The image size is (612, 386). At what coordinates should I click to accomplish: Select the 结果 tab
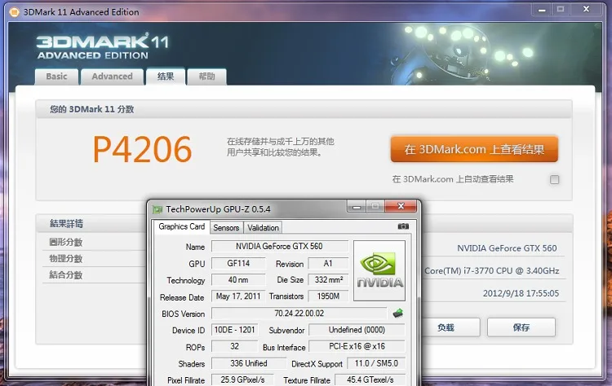pos(166,77)
